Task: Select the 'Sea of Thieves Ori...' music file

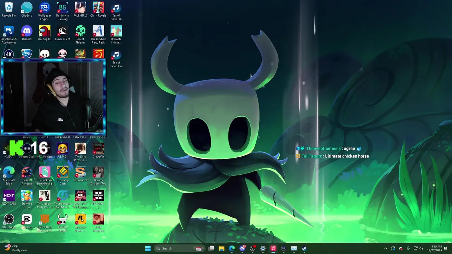Action: pos(116,59)
